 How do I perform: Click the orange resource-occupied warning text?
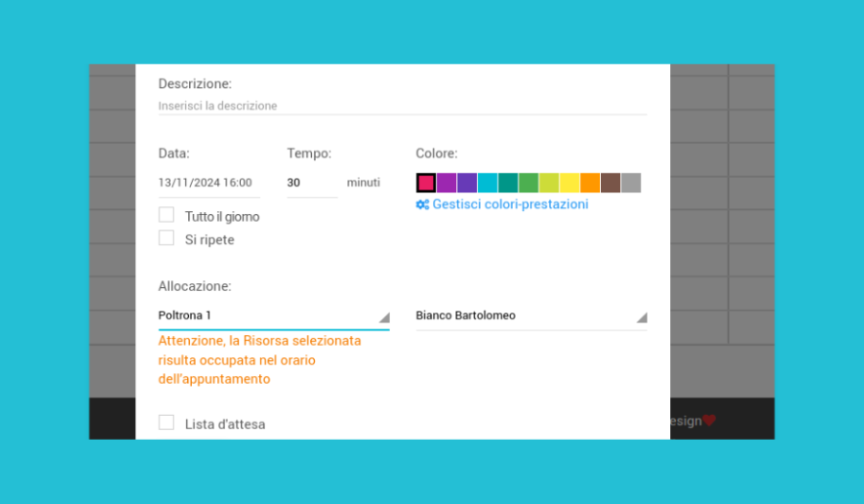259,360
